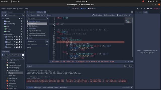Play the current scene with clapperboard icon
This screenshot has height=90, width=161.
pos(148,8)
